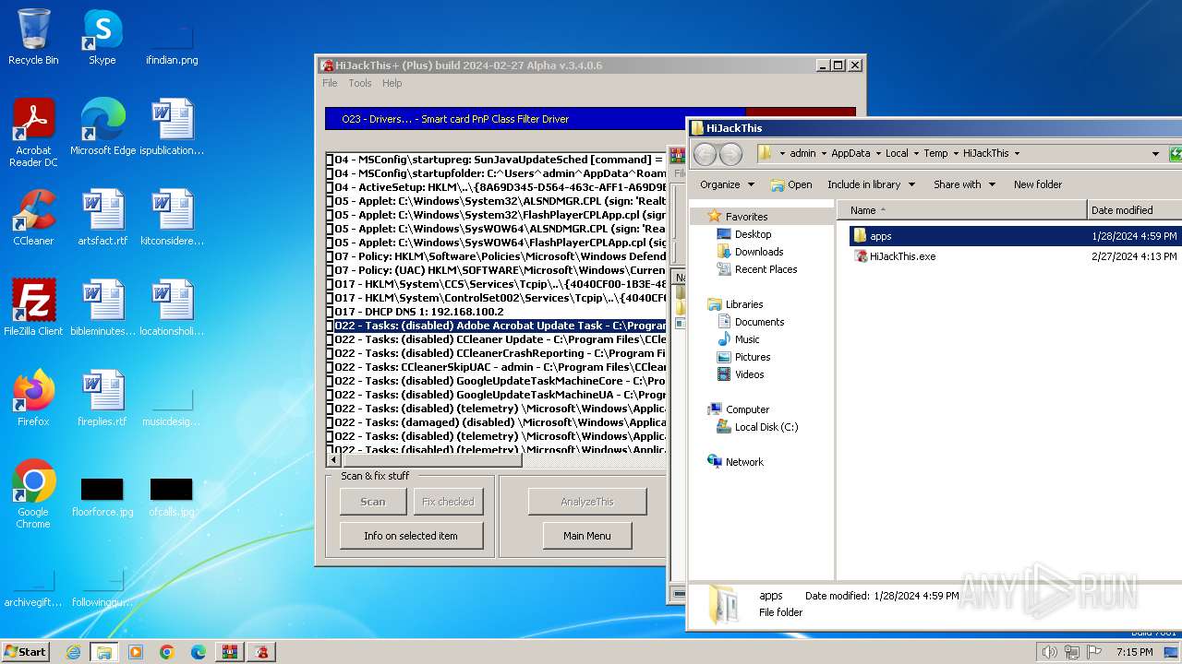
Task: Select the ofcalls.jpg image on desktop
Action: (x=172, y=498)
